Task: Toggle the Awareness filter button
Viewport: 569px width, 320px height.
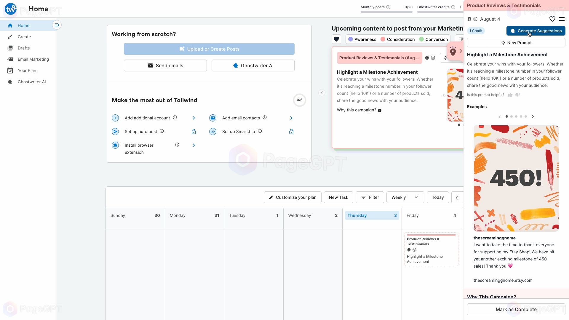Action: [361, 39]
